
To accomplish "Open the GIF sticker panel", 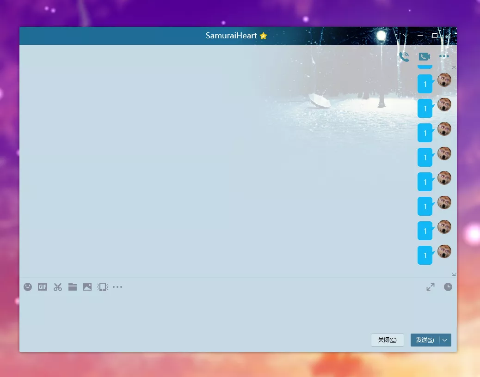I will pyautogui.click(x=43, y=287).
